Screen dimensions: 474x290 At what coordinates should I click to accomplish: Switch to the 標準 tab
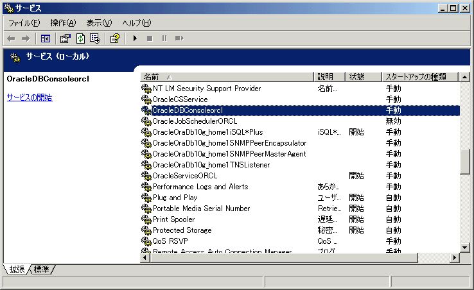pyautogui.click(x=42, y=269)
